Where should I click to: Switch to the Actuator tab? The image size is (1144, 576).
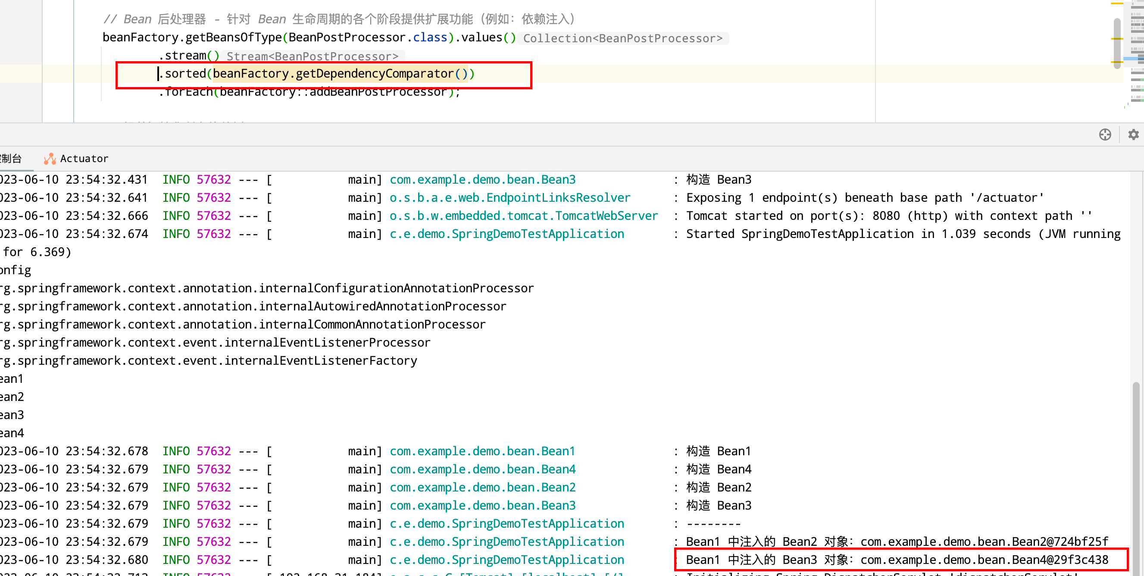(76, 159)
